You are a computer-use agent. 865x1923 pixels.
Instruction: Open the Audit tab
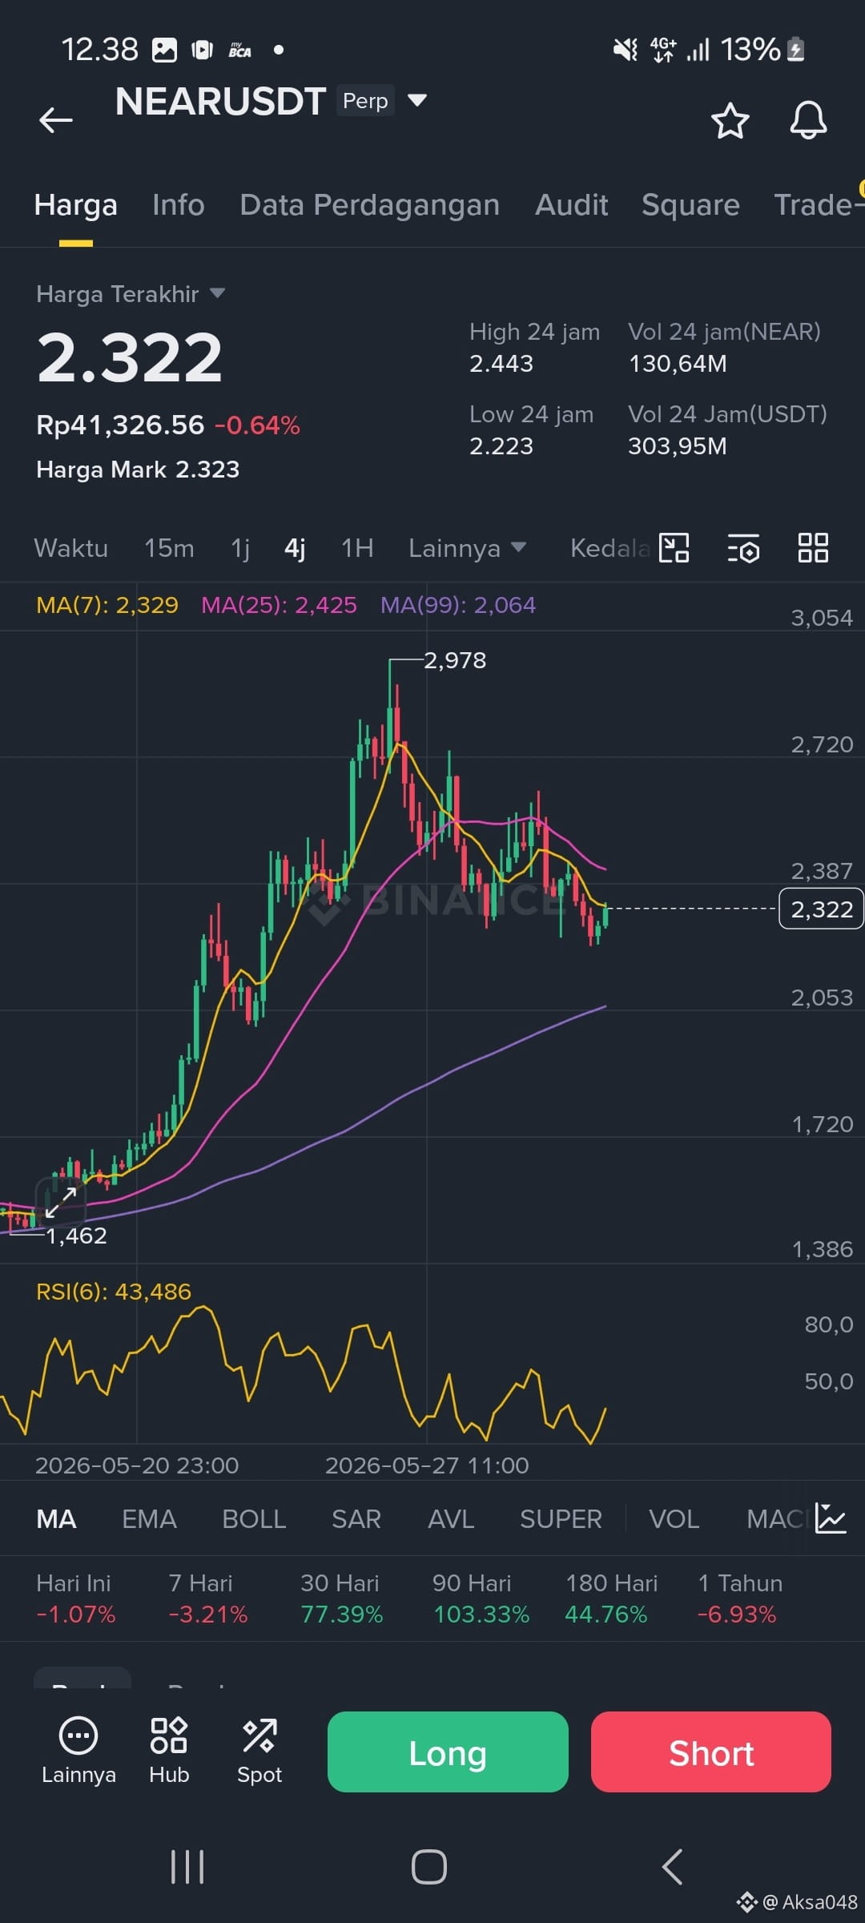pos(571,205)
